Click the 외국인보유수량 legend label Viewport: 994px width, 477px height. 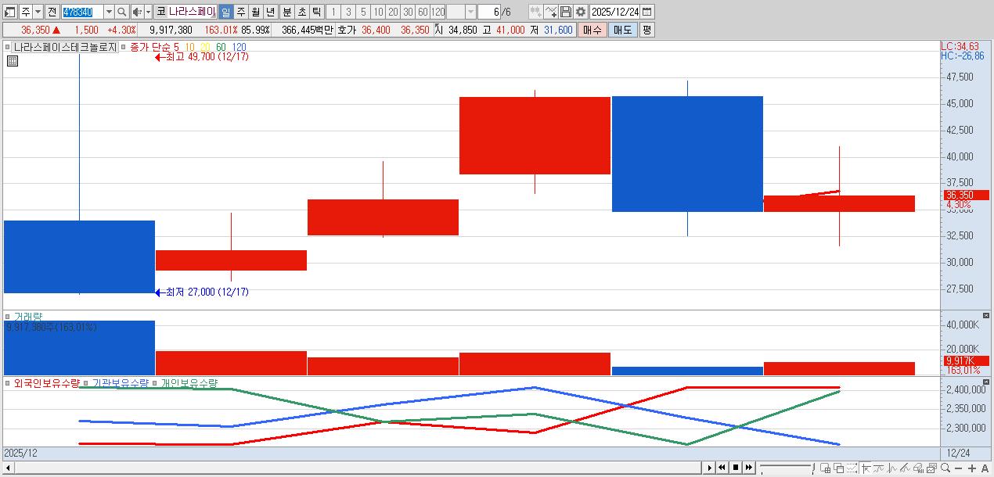[x=46, y=383]
